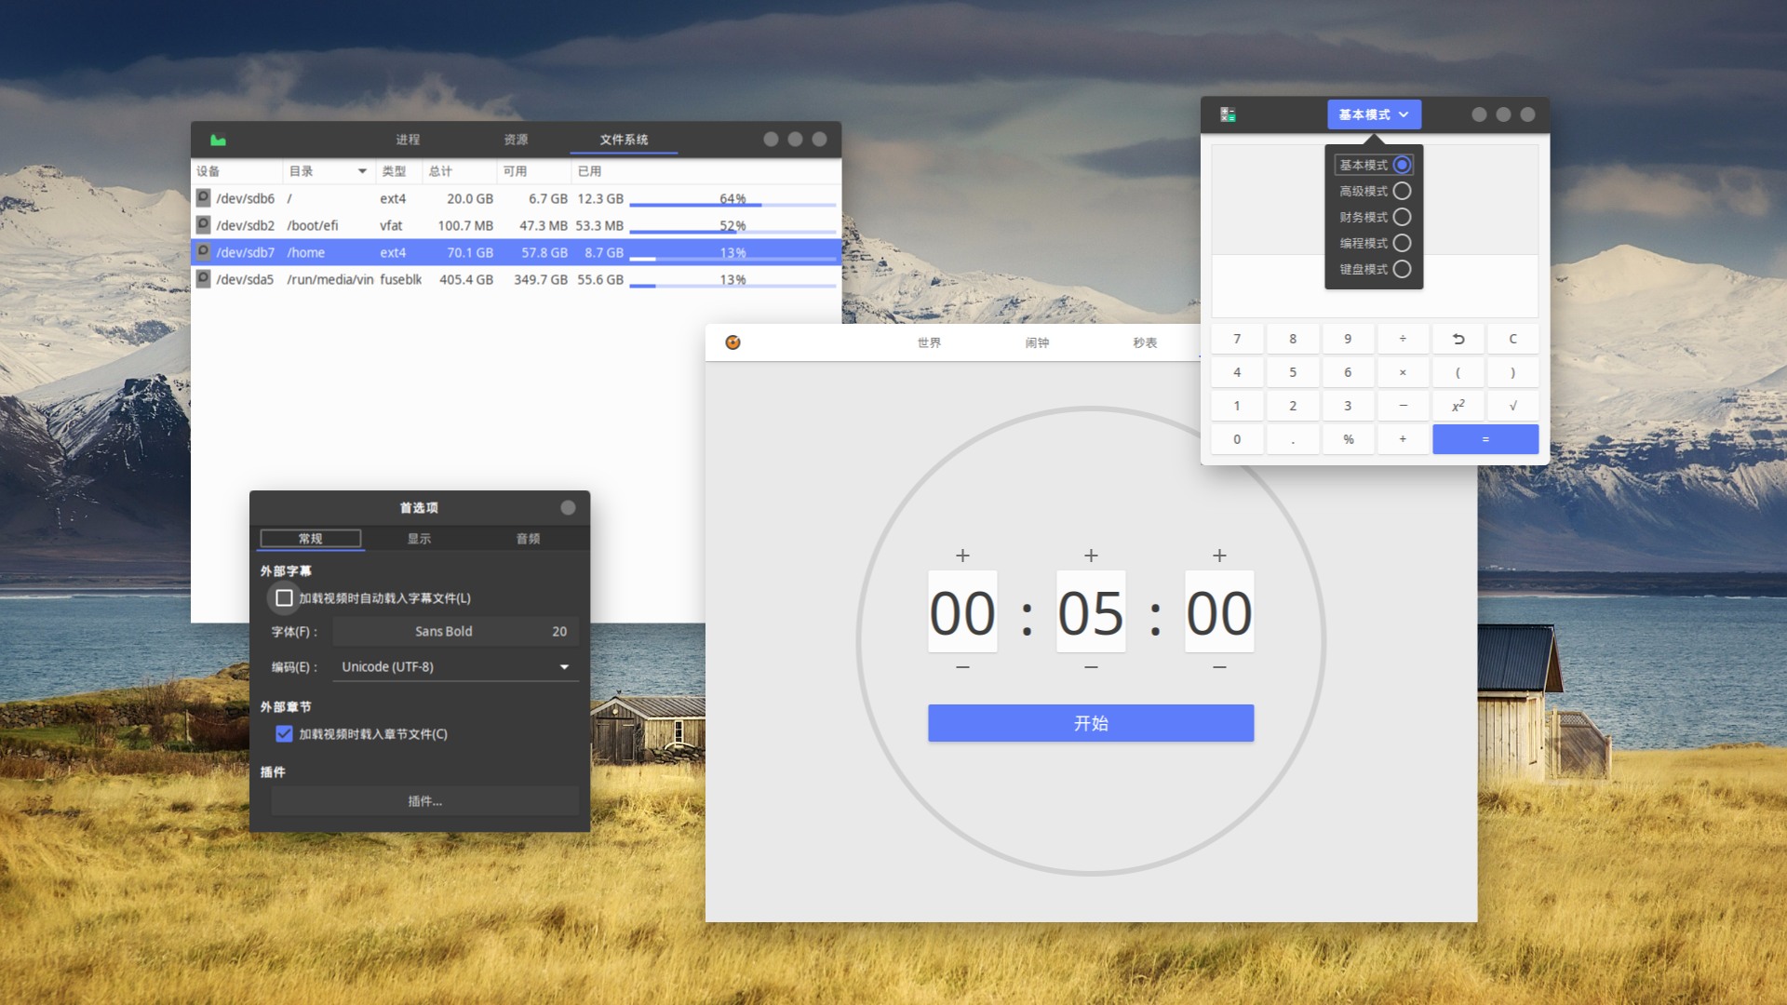Expand the Unicode (UTF-8) encoding combo box
The height and width of the screenshot is (1005, 1787).
455,666
